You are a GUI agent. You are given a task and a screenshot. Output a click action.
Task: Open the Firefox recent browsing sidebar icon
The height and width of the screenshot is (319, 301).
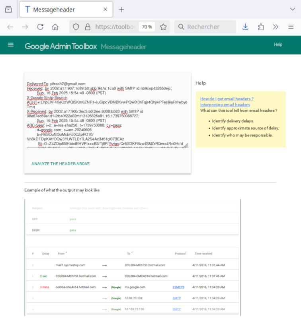coord(8,10)
